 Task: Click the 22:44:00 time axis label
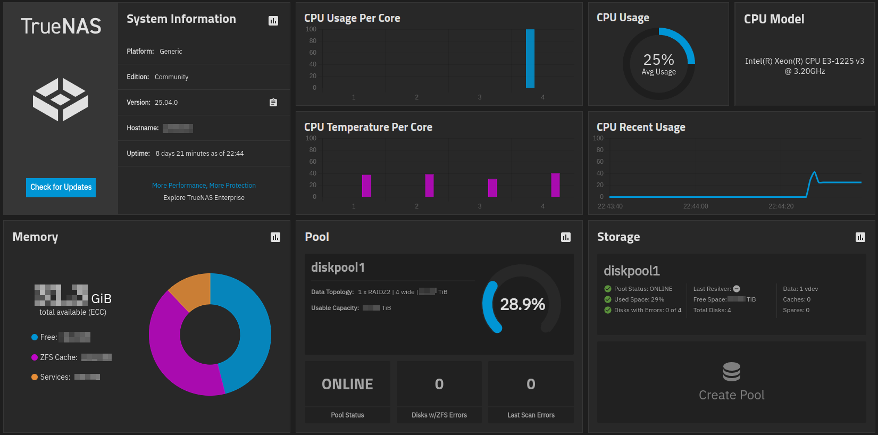(x=696, y=206)
